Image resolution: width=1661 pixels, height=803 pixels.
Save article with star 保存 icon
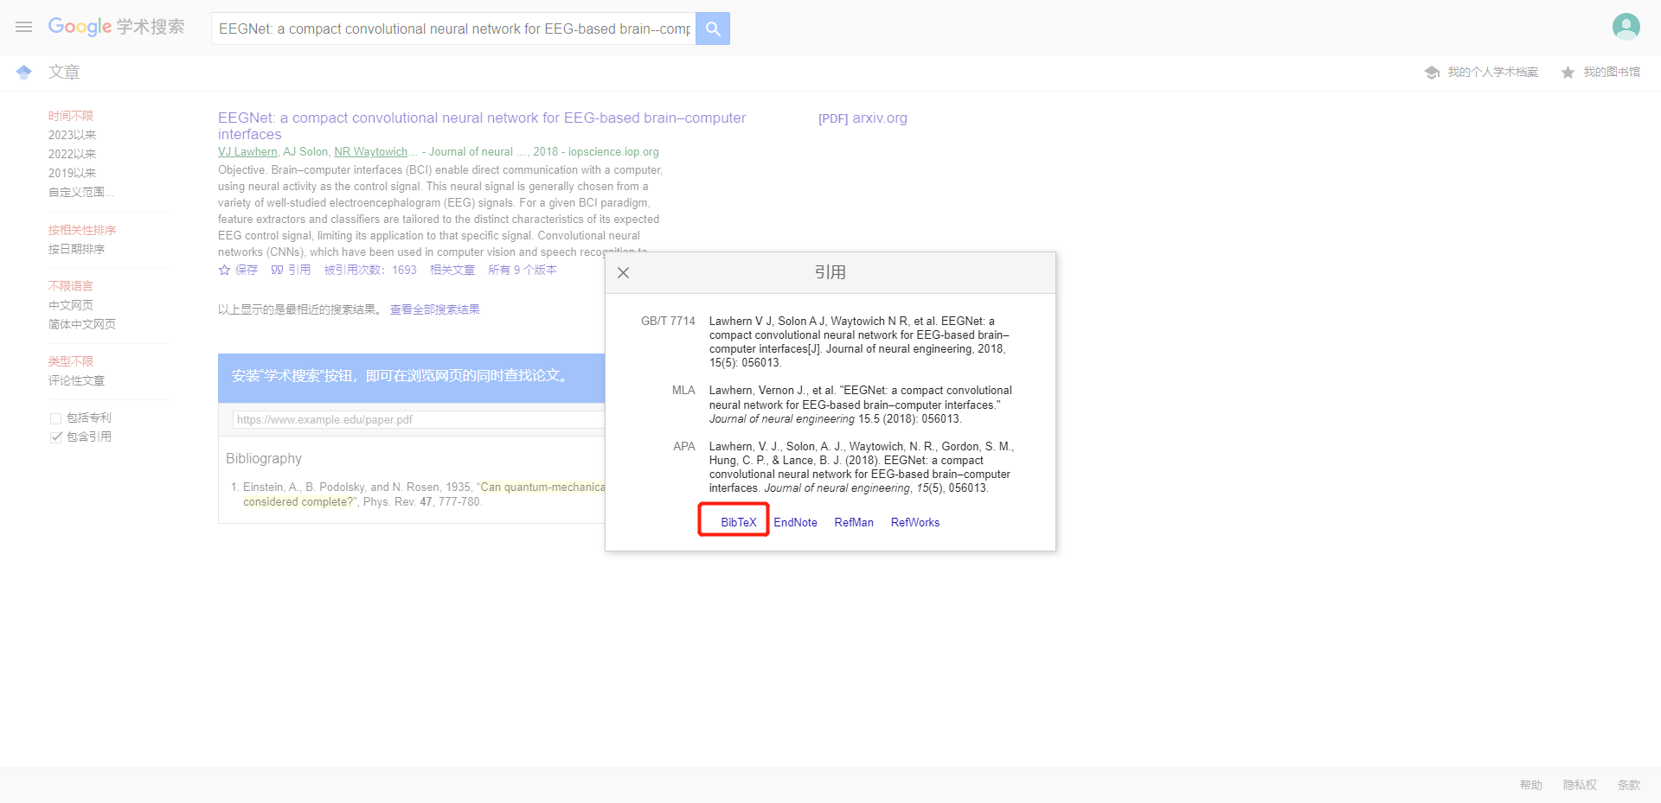[x=238, y=271]
